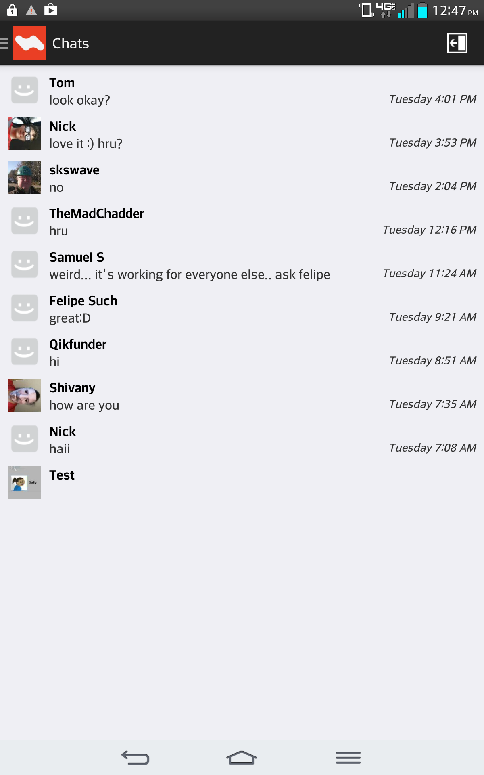The height and width of the screenshot is (775, 484).
Task: Open skswave's profile picture
Action: click(25, 177)
